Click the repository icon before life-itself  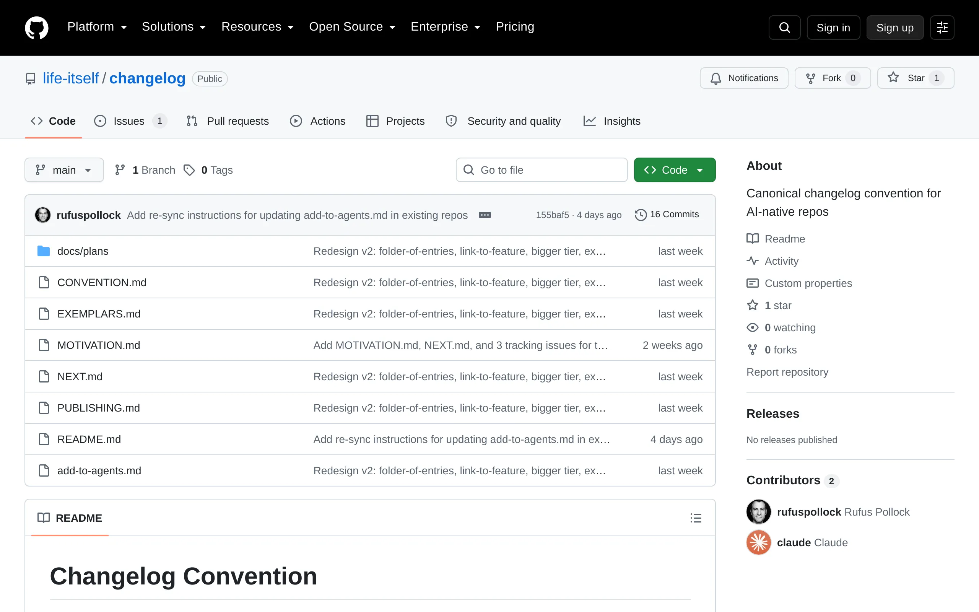[x=31, y=78]
